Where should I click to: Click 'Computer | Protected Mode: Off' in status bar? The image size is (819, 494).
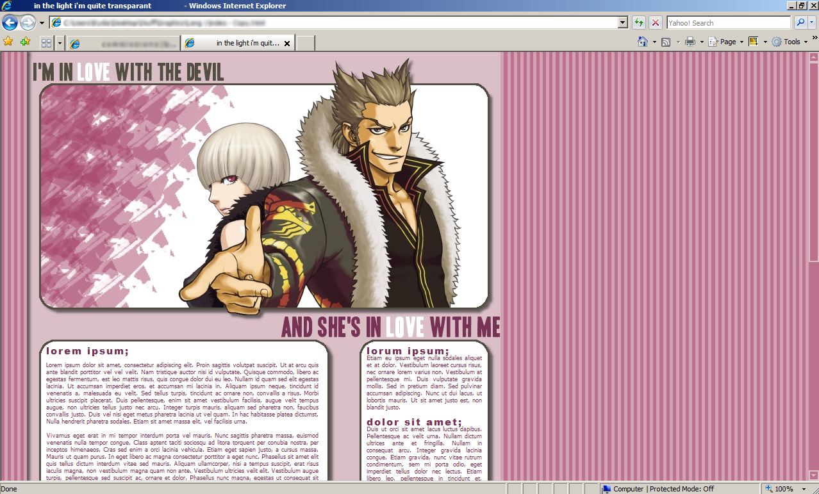click(x=658, y=489)
